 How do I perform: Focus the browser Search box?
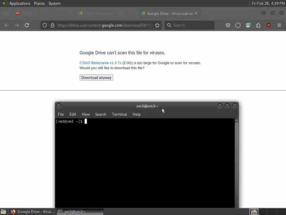point(189,25)
